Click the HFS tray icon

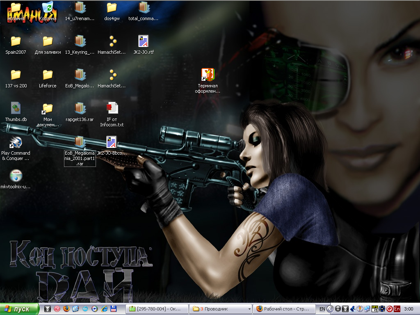375,309
